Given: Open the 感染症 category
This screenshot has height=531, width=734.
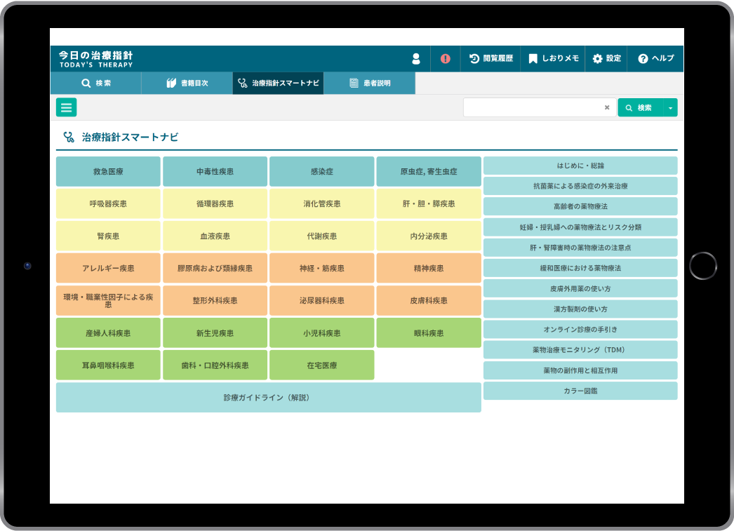Looking at the screenshot, I should 321,171.
